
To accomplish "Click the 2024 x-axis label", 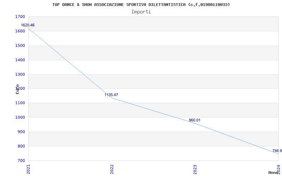I will point(279,170).
